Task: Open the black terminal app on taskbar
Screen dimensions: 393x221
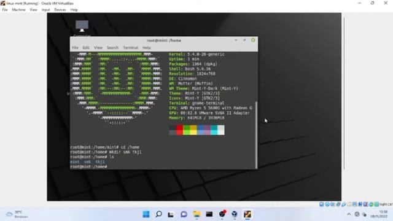Action: coord(209,214)
